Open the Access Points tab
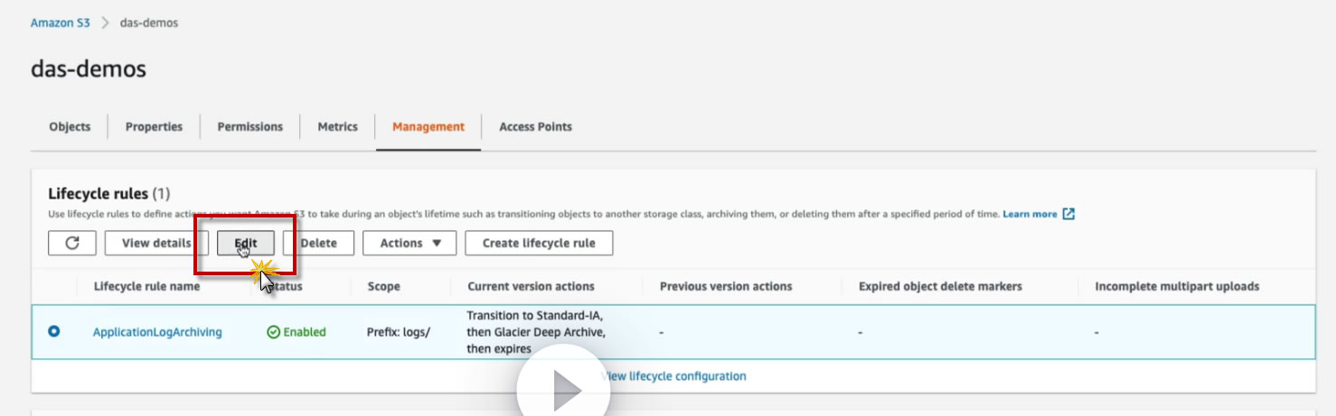Viewport: 1336px width, 416px height. (535, 126)
